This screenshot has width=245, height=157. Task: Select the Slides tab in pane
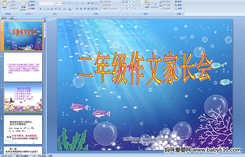tap(4, 18)
